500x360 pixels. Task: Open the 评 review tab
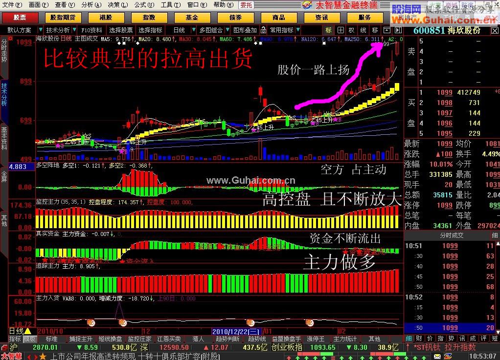click(484, 339)
